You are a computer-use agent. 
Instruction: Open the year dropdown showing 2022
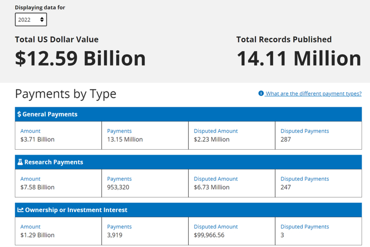[x=31, y=20]
